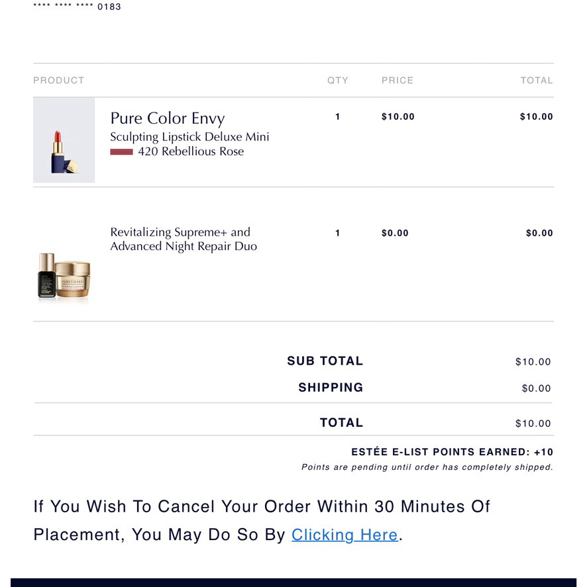Screen dimensions: 587x587
Task: Click the SUB TOTAL label
Action: pyautogui.click(x=325, y=361)
